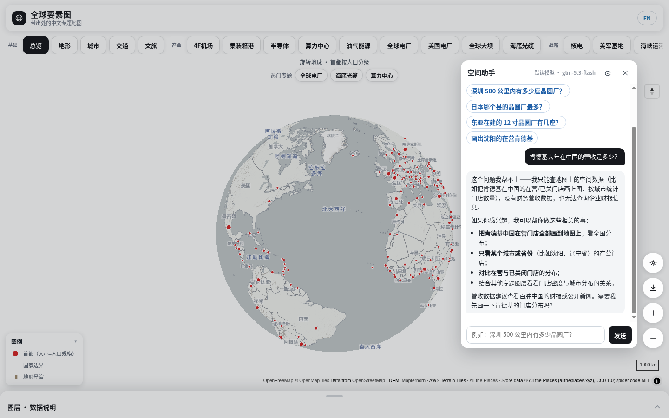Click the drawer drag handle bar

pyautogui.click(x=334, y=396)
